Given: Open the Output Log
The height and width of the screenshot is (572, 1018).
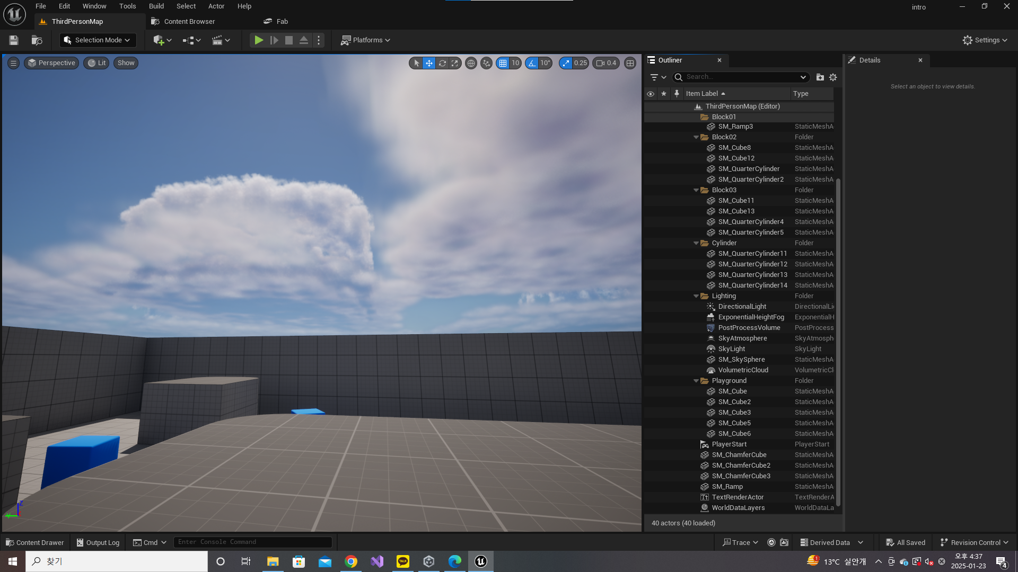Looking at the screenshot, I should tap(98, 542).
